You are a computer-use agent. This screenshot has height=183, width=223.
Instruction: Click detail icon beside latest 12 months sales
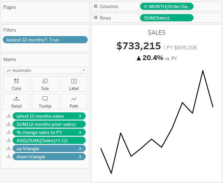(8, 116)
